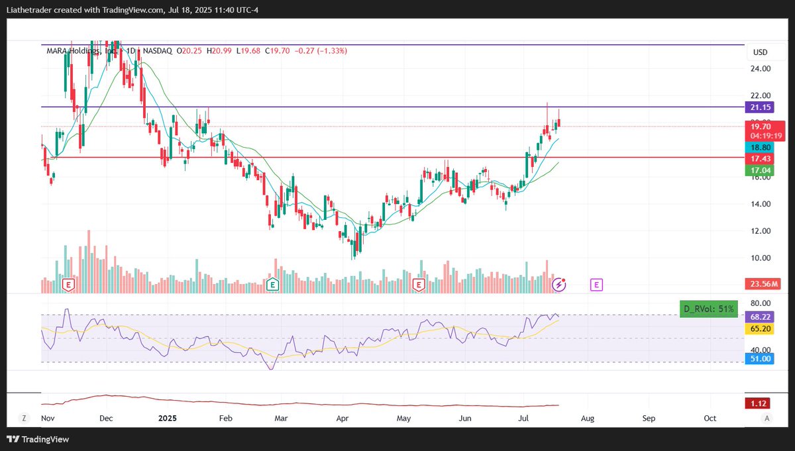Click the 2025 label on time axis
Image resolution: width=795 pixels, height=451 pixels.
tap(168, 419)
